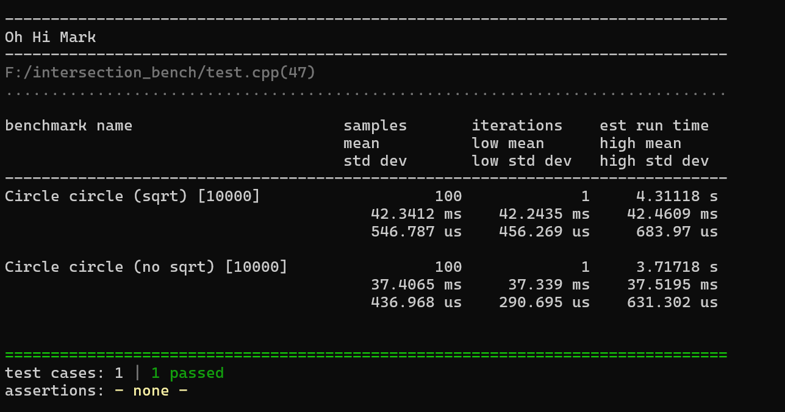Image resolution: width=785 pixels, height=412 pixels.
Task: Click the 42.2435 ms low mean value
Action: (x=544, y=214)
